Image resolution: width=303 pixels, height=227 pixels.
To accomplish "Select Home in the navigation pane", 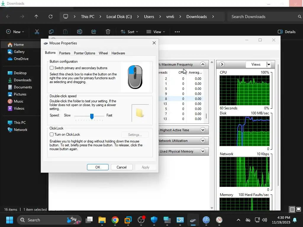I will click(x=19, y=45).
